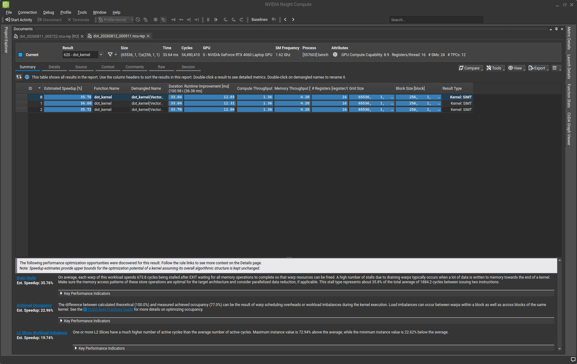Open the filter options dropdown arrow
This screenshot has height=364, width=577.
pyautogui.click(x=116, y=55)
